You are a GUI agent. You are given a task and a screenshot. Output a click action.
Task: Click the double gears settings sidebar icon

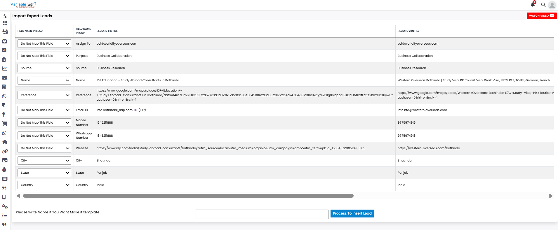tap(5, 206)
